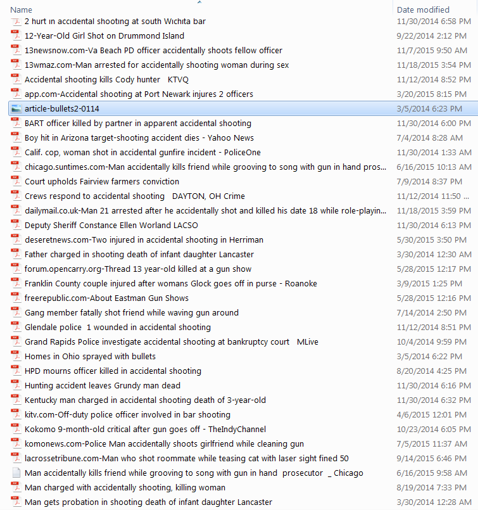Click the blank document icon for Chicago prosecutor file
This screenshot has width=478, height=510.
click(x=16, y=473)
